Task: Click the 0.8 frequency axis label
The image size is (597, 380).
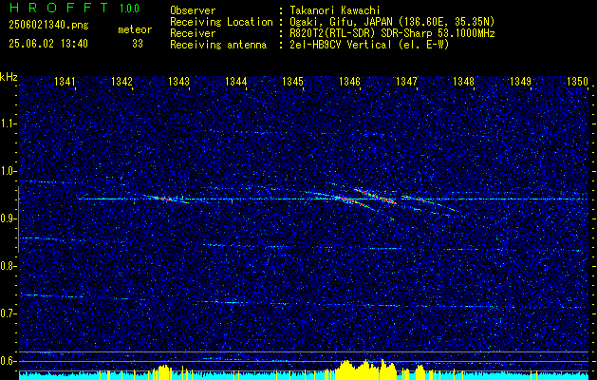Action: click(8, 266)
